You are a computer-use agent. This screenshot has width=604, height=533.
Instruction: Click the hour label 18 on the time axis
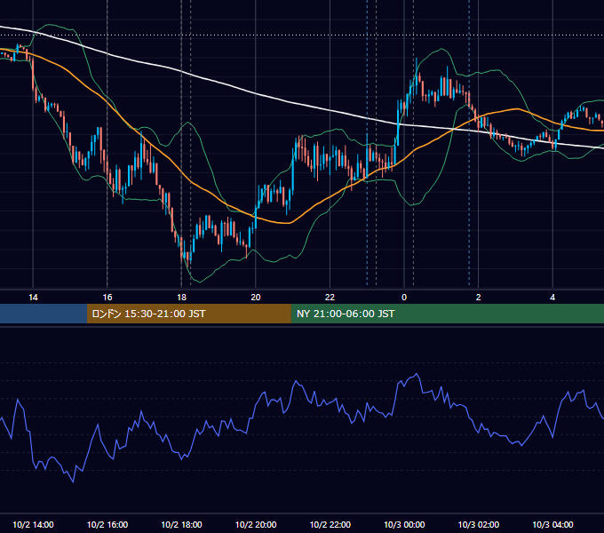[181, 298]
